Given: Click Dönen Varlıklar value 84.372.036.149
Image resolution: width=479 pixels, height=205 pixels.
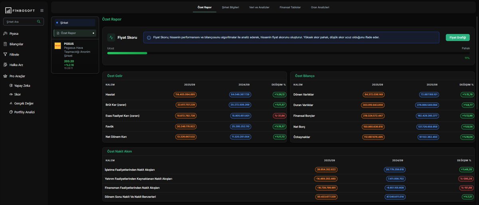Looking at the screenshot, I should (x=374, y=94).
